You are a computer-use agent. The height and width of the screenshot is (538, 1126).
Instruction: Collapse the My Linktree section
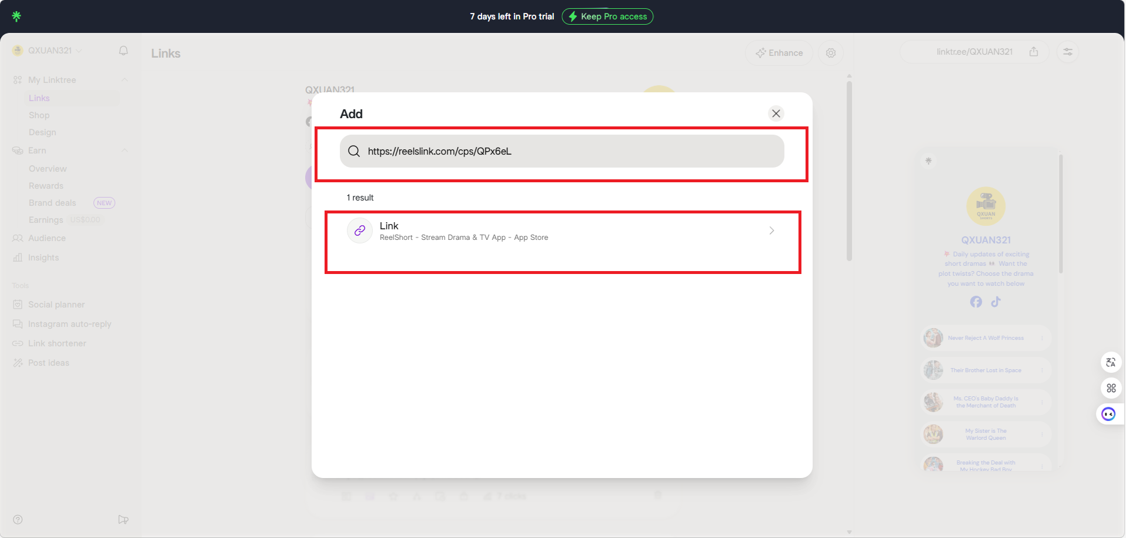click(124, 80)
